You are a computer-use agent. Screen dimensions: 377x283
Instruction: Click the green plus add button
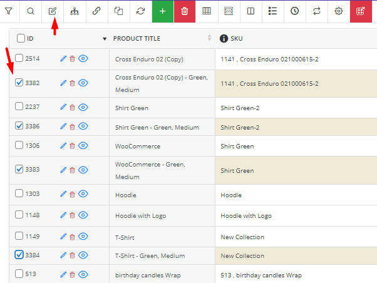163,11
